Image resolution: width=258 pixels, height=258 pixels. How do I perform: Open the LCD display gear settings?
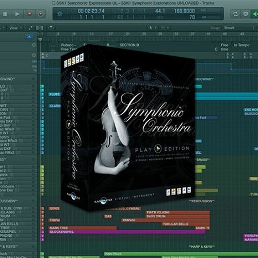coord(60,14)
